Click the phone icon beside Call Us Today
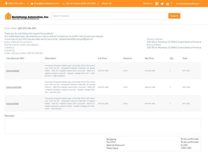Screen dimensions: 208x166 tap(64, 4)
